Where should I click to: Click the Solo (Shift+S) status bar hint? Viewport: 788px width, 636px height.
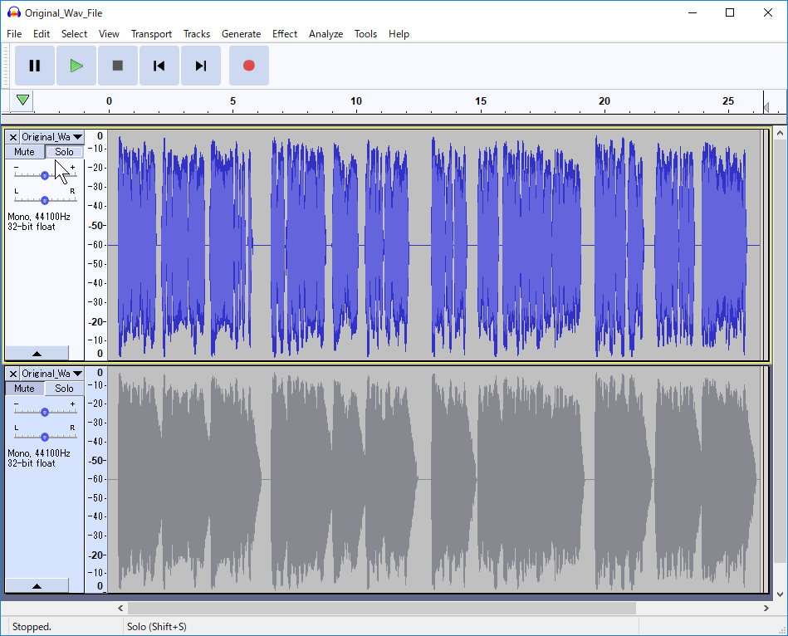click(157, 627)
